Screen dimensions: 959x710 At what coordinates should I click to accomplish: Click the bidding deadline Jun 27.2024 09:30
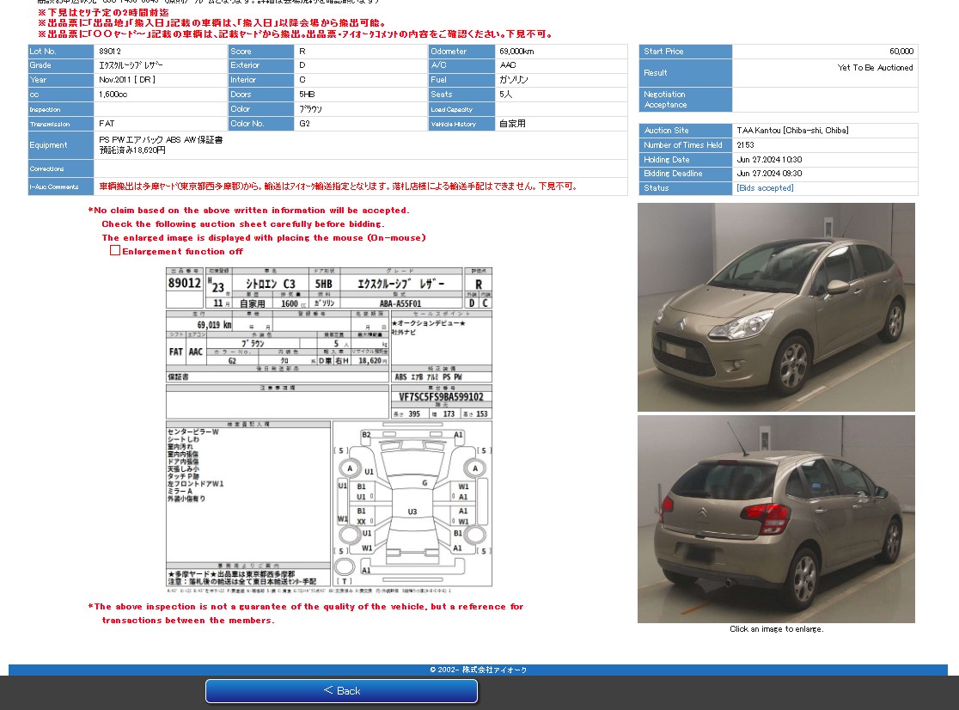pos(769,174)
